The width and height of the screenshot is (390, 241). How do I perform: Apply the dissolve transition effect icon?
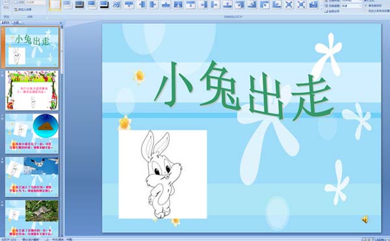116,5
